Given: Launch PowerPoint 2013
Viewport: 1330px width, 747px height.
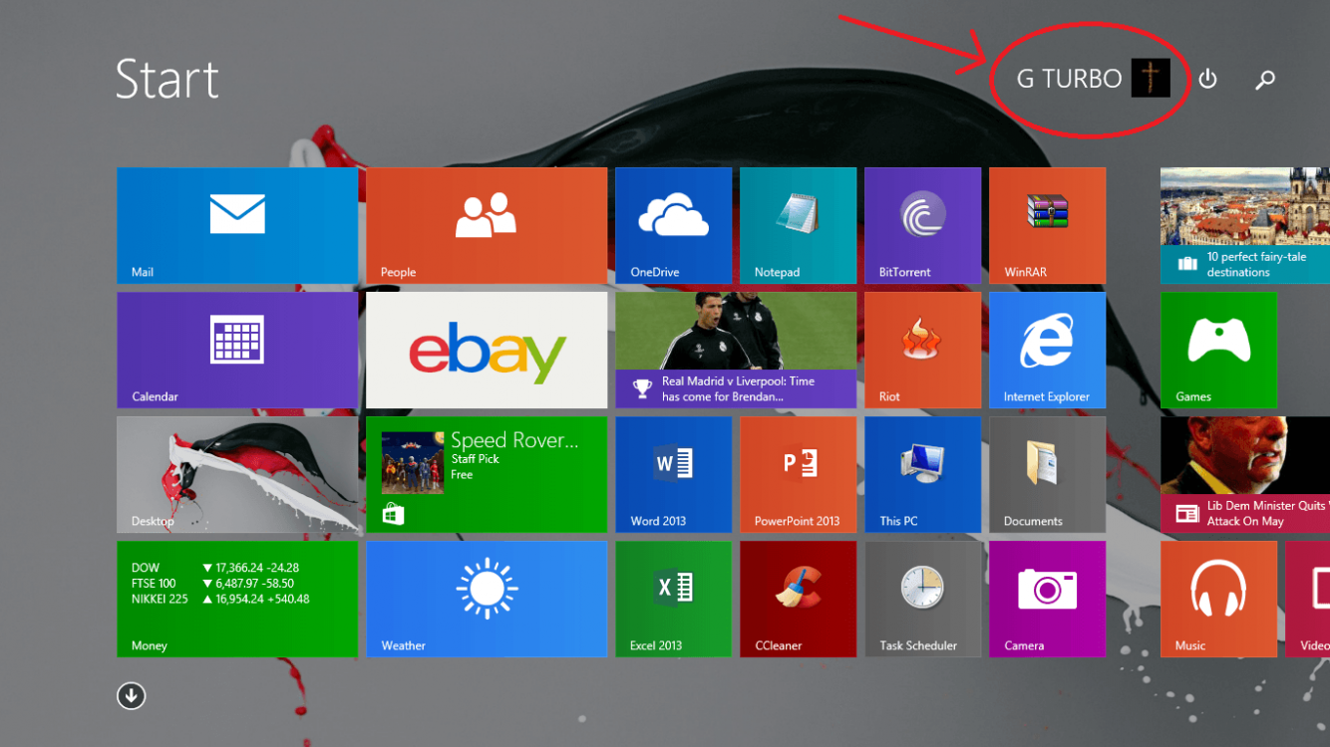Looking at the screenshot, I should click(799, 475).
